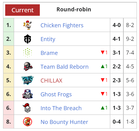
Task: Click the Ghost Frogs team logo
Action: [28, 94]
